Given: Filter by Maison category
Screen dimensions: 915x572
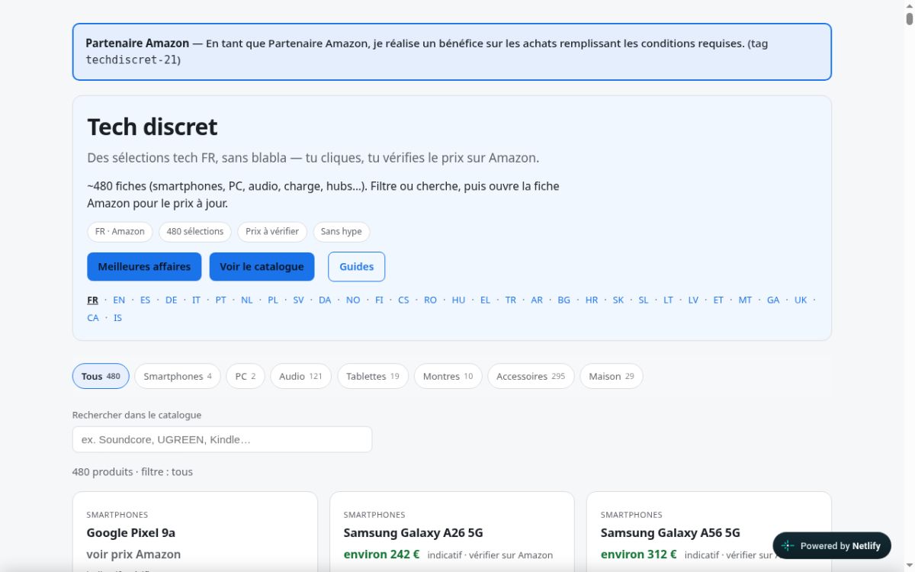Looking at the screenshot, I should click(611, 376).
